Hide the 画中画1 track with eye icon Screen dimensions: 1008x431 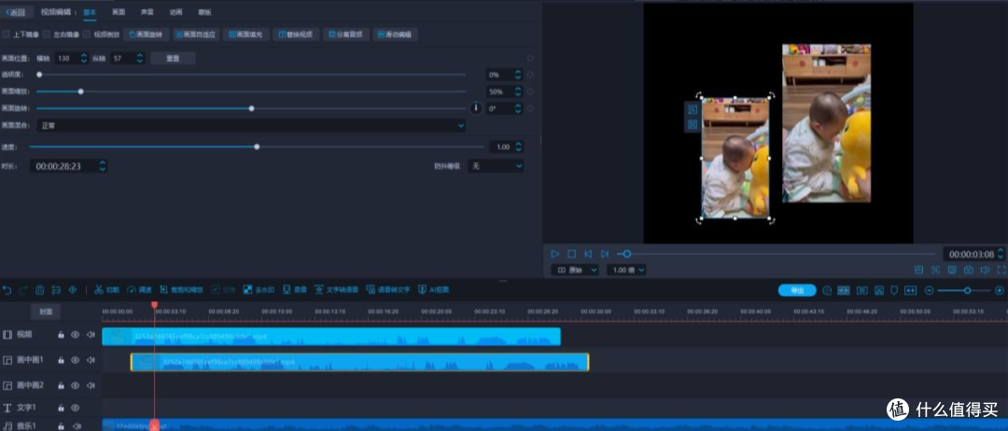(x=76, y=360)
